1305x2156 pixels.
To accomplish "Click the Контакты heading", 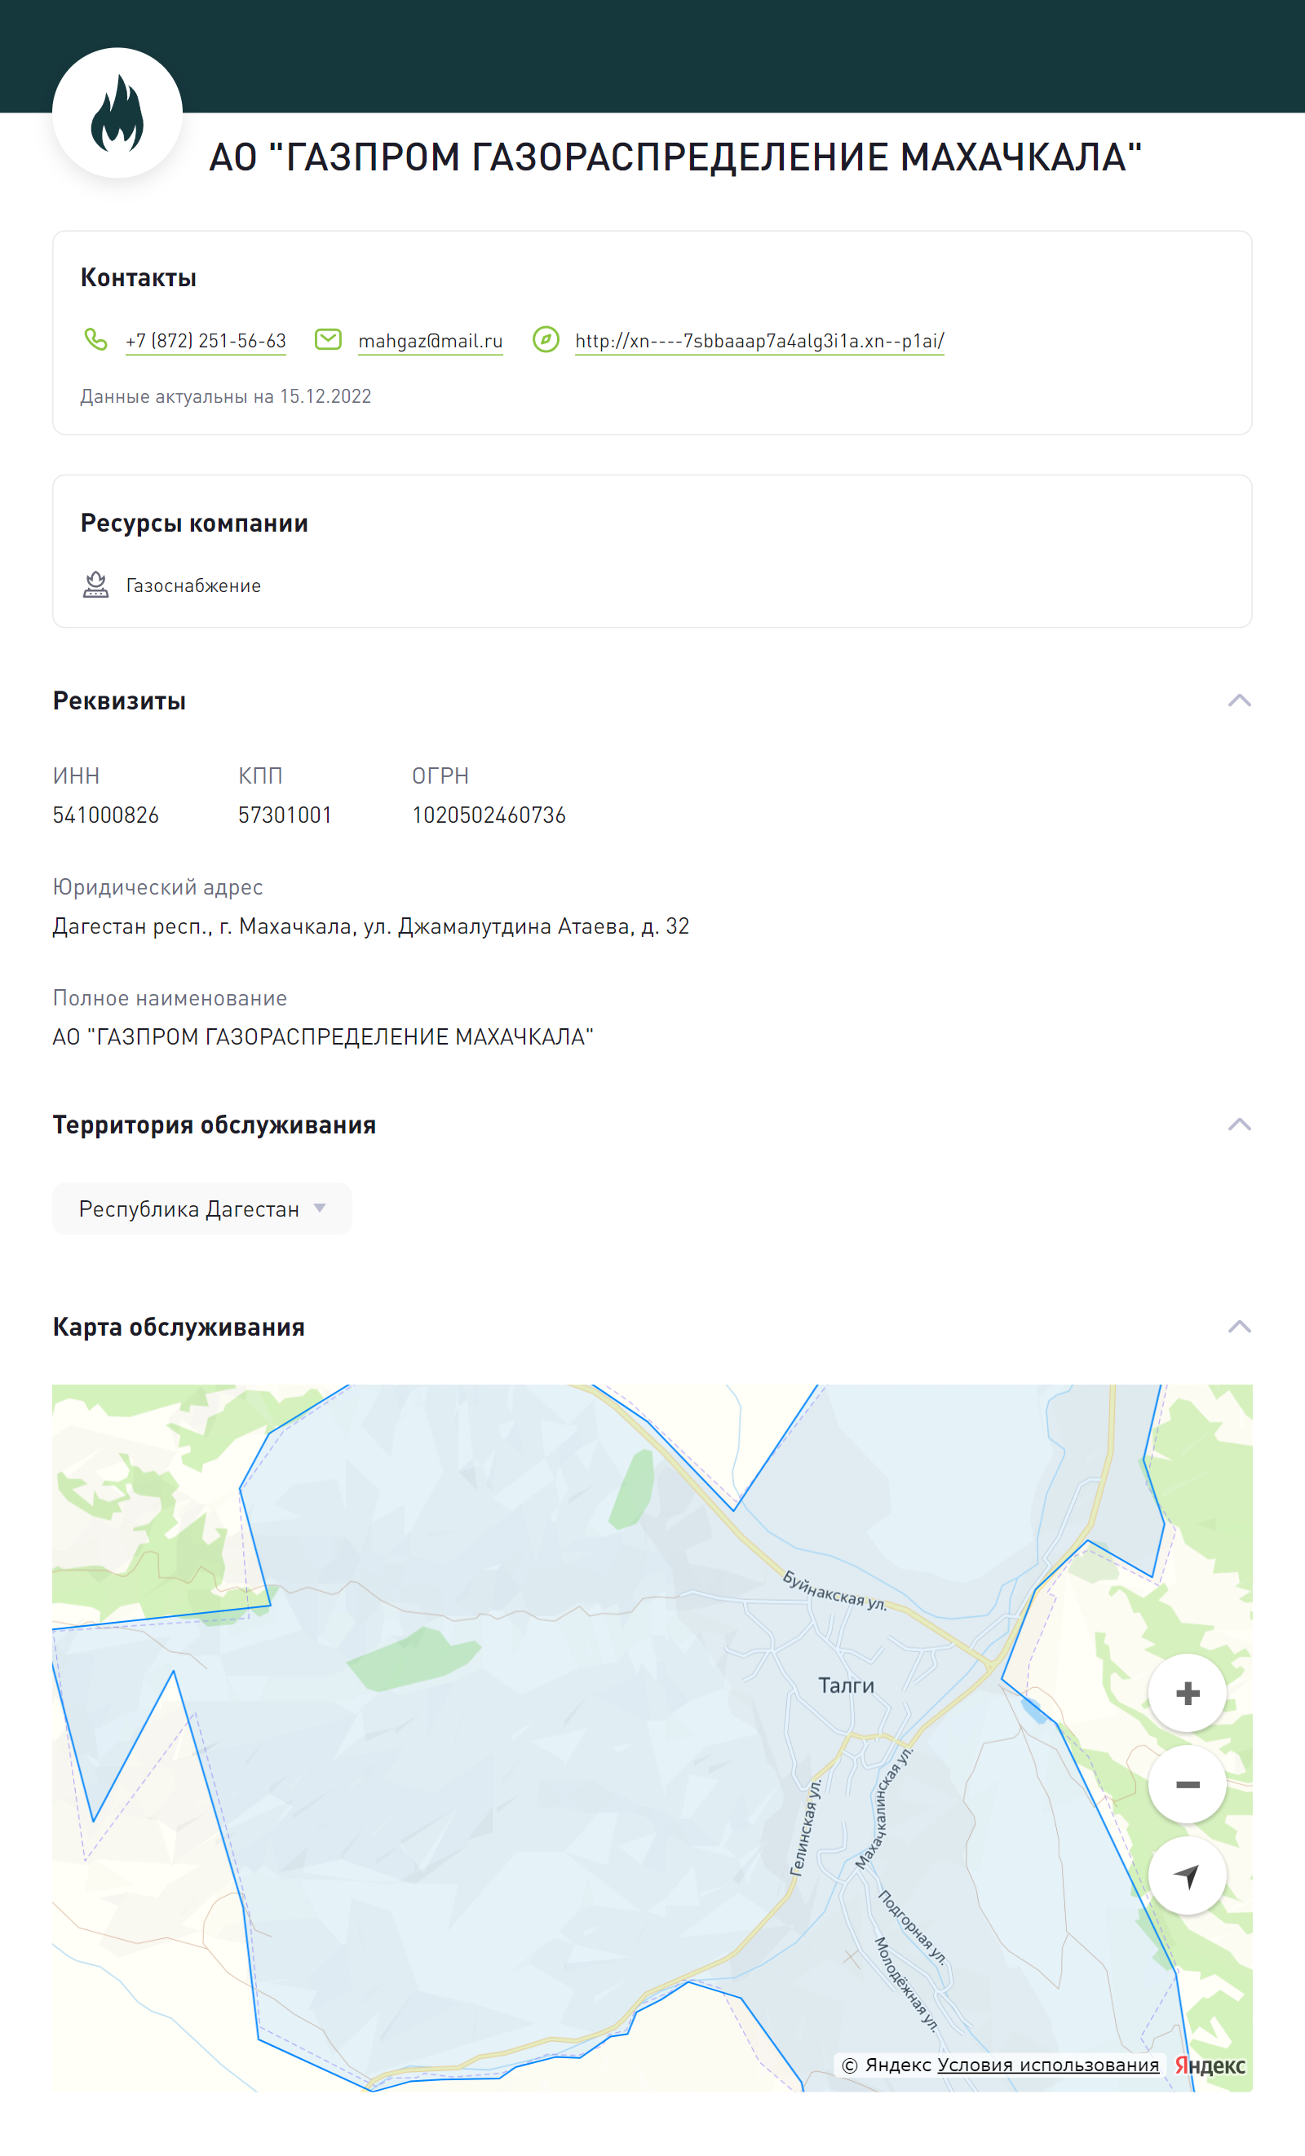I will [x=139, y=277].
